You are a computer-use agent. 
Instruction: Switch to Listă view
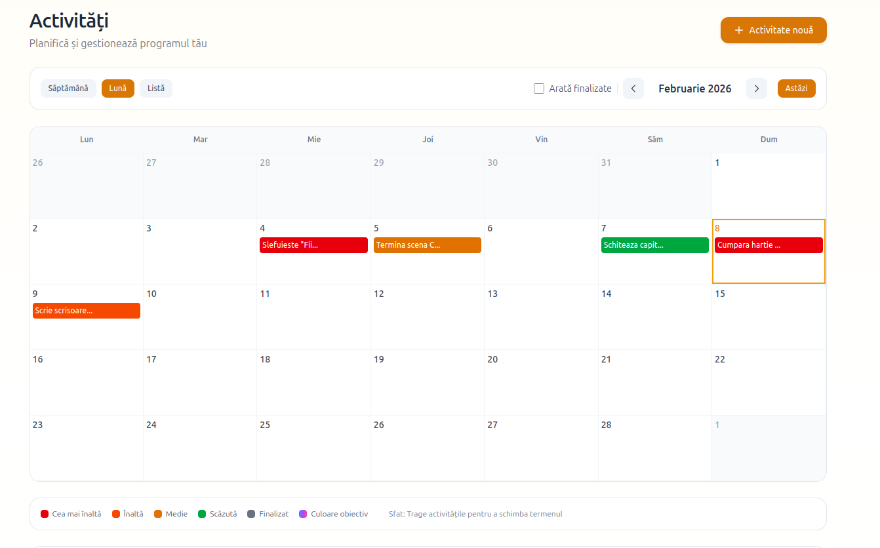(156, 88)
